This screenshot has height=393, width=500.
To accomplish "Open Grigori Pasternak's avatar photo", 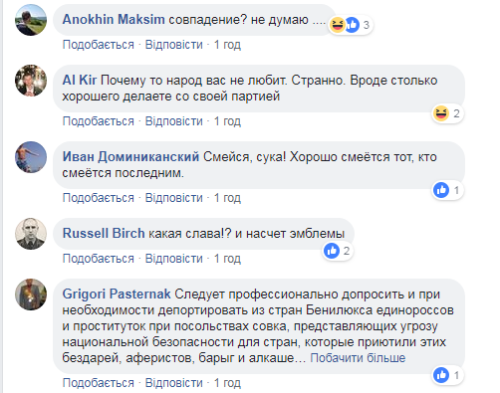I will [31, 295].
